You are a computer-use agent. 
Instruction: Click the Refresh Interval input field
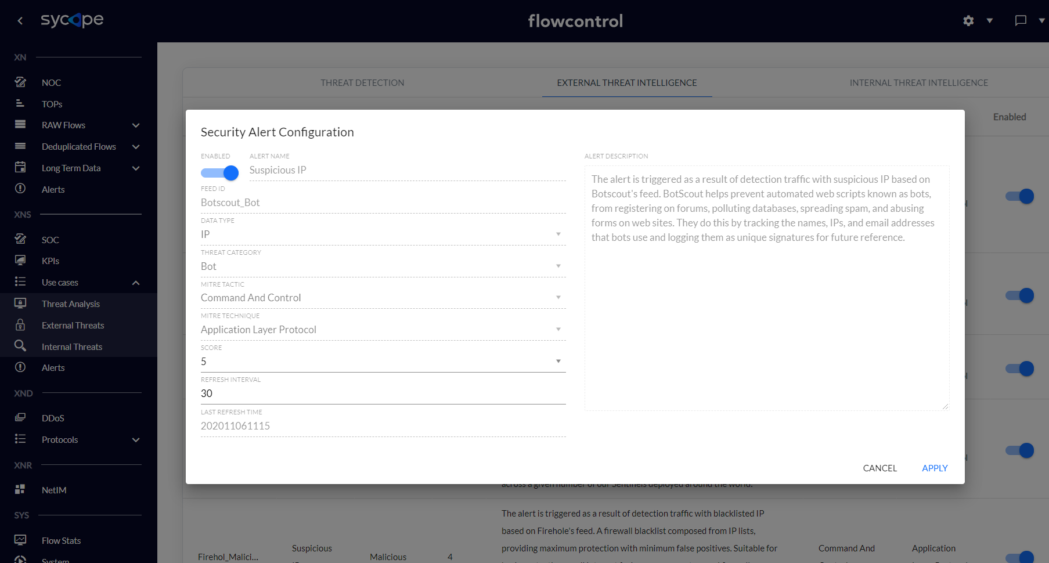[383, 394]
